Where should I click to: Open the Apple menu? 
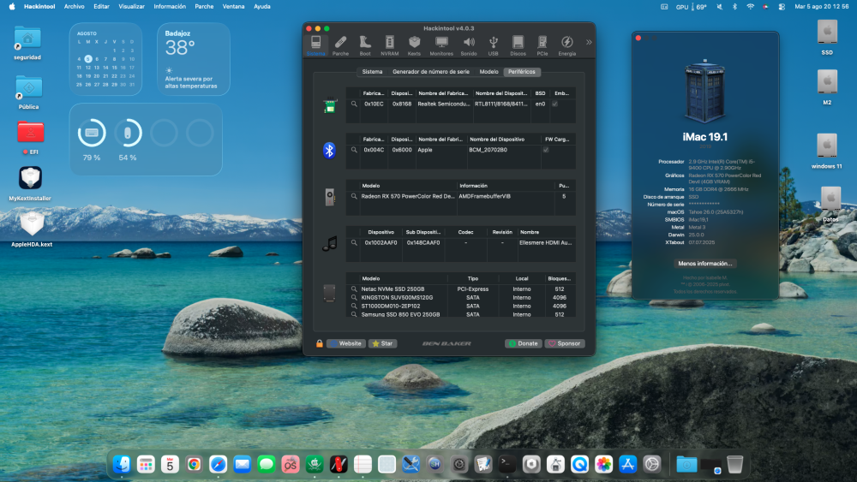[x=11, y=7]
